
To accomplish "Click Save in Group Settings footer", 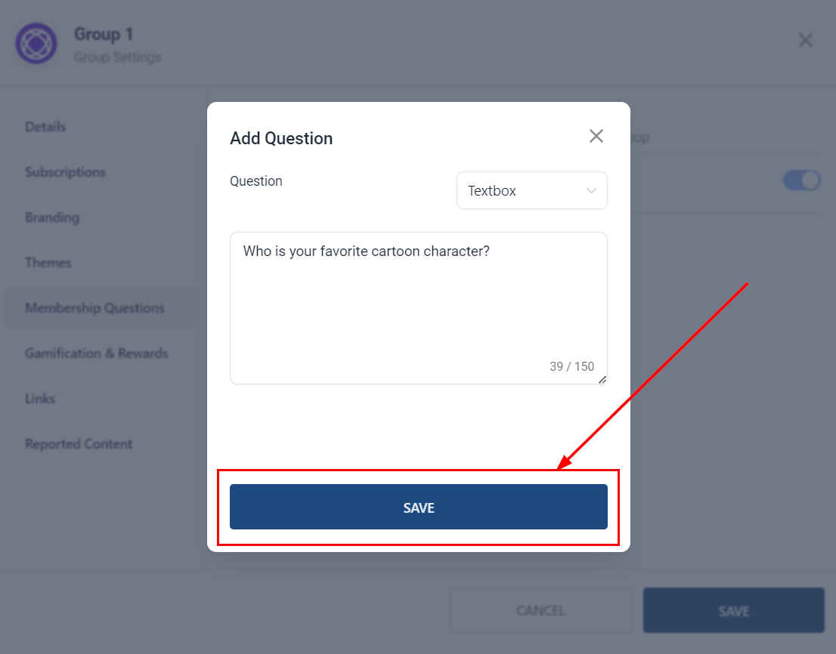I will pos(733,610).
